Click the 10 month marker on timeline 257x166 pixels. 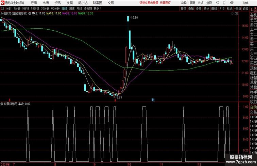[x=129, y=164]
